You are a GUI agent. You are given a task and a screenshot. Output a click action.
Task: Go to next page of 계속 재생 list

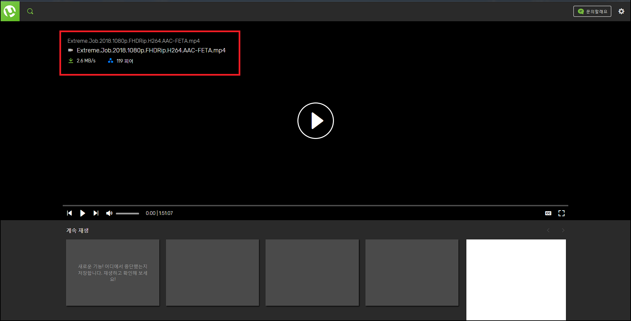[563, 230]
